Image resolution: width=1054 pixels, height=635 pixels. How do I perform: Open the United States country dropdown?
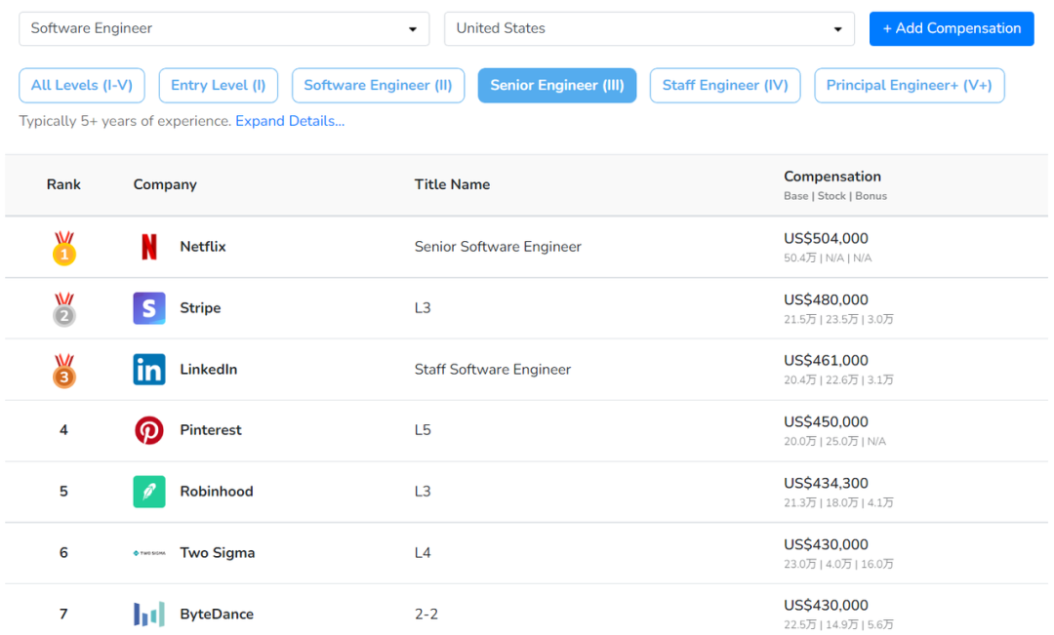point(649,29)
